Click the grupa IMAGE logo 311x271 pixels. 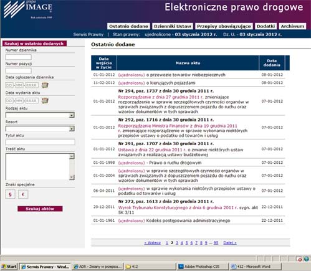(28, 10)
